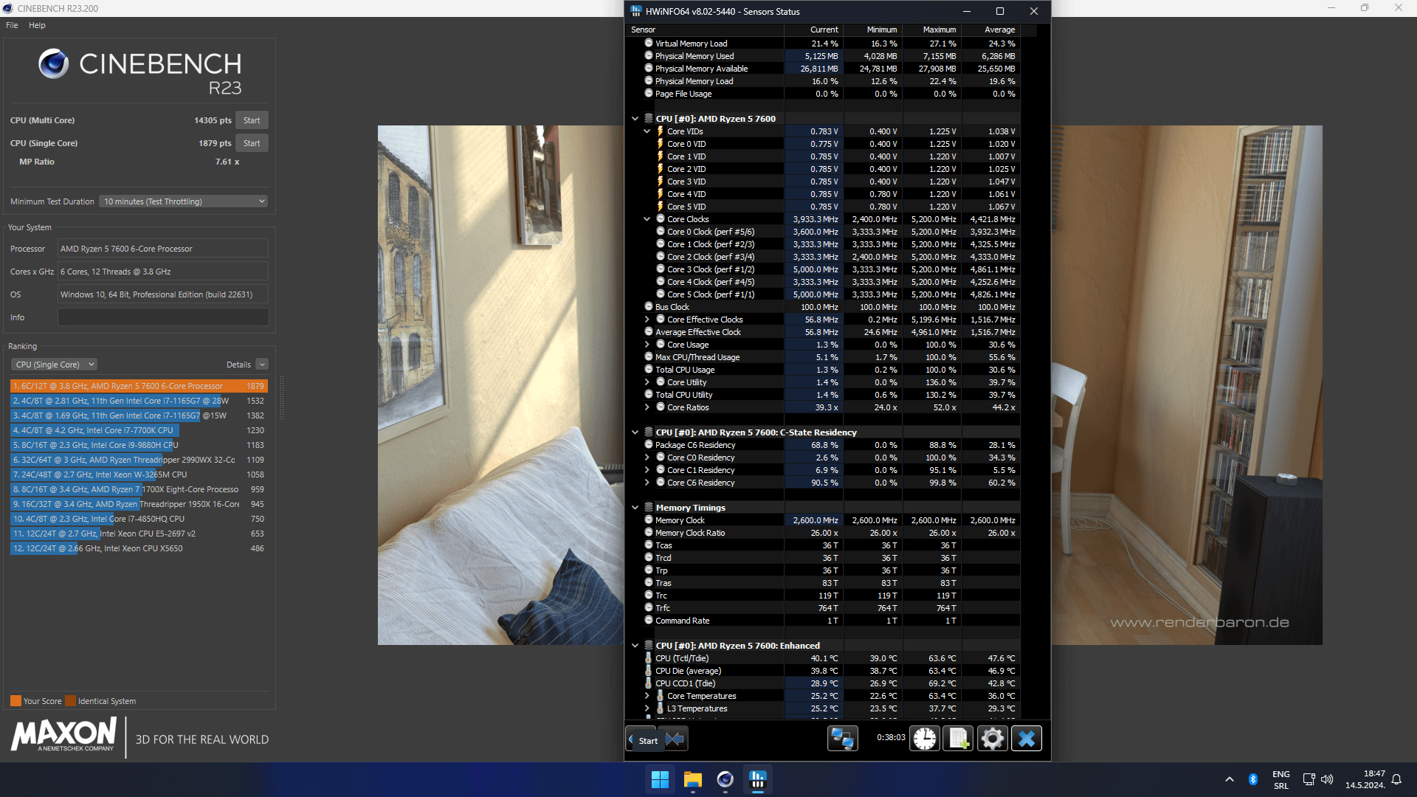The height and width of the screenshot is (797, 1417).
Task: Collapse the Core VIDs tree
Action: pos(647,131)
